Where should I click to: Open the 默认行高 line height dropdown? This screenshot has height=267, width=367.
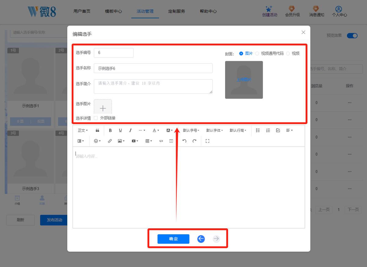click(238, 130)
